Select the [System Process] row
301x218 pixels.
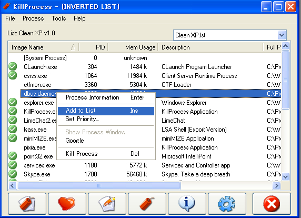145,58
